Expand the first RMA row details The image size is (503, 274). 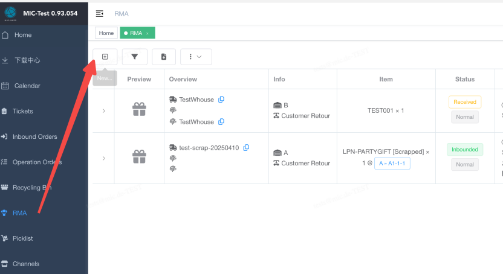click(103, 110)
